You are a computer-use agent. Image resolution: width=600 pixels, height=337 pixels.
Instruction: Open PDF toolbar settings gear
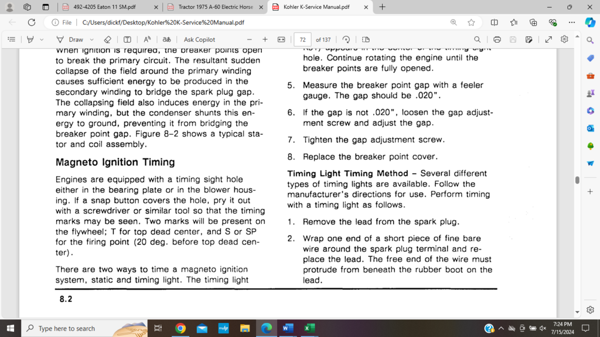564,39
